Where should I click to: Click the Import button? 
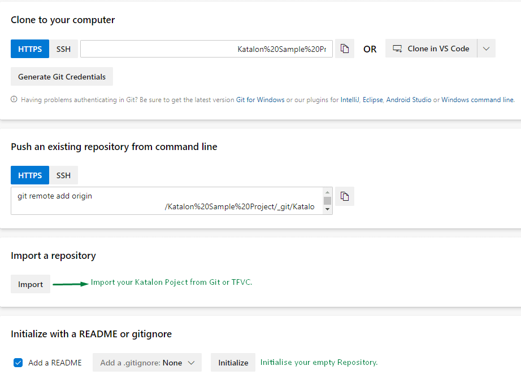31,284
